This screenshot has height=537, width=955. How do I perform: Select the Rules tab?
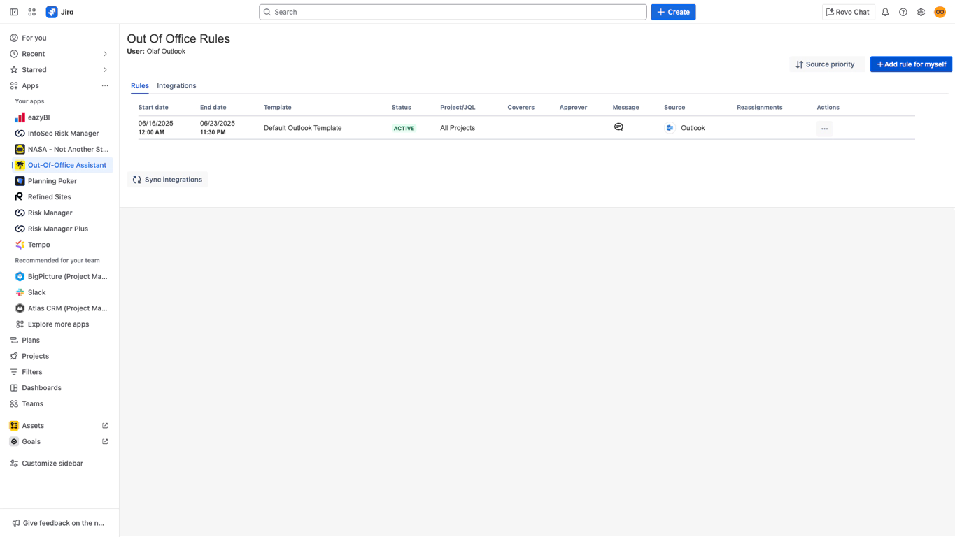click(x=140, y=86)
